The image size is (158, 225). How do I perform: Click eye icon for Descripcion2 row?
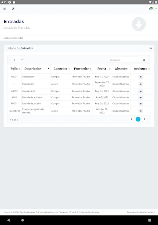coord(141,91)
